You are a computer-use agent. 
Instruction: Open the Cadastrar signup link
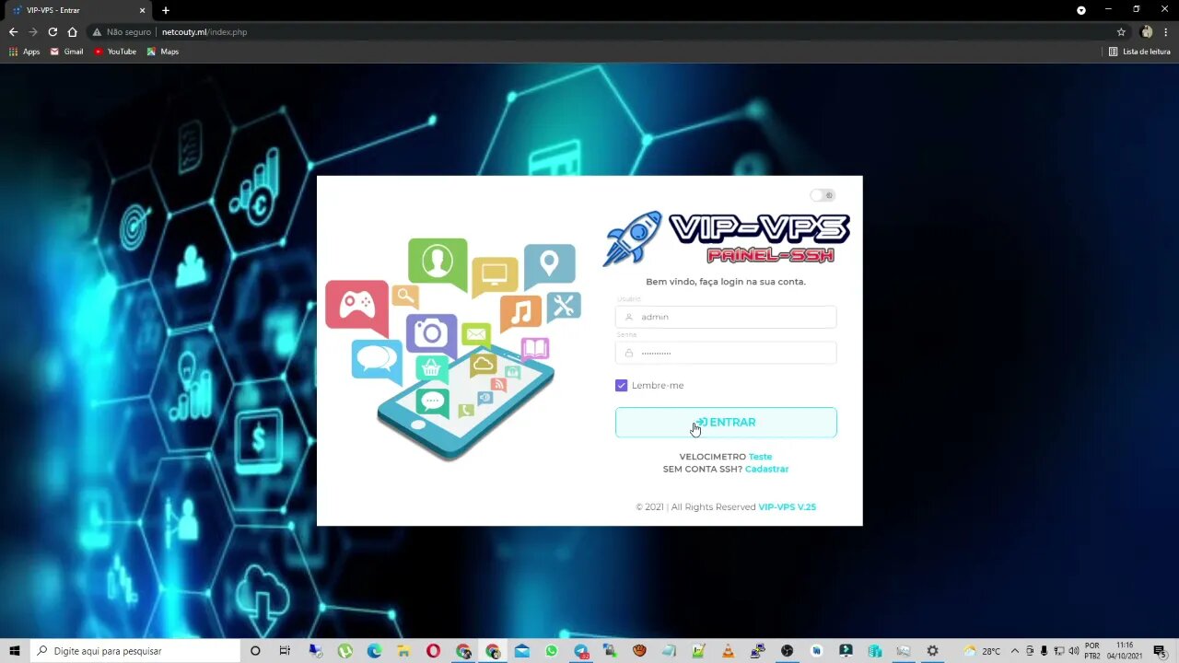766,469
